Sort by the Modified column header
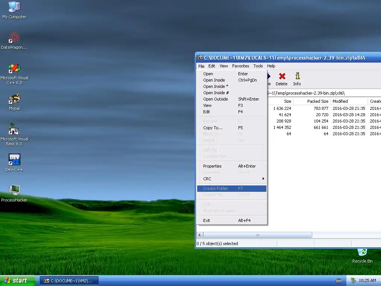 [349, 101]
